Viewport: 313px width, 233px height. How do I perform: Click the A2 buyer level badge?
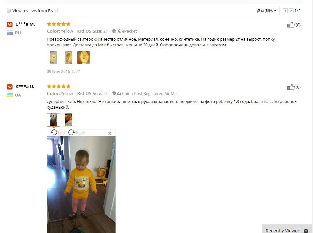pyautogui.click(x=10, y=87)
